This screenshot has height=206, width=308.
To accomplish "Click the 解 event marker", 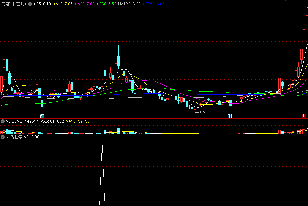I will [x=42, y=116].
